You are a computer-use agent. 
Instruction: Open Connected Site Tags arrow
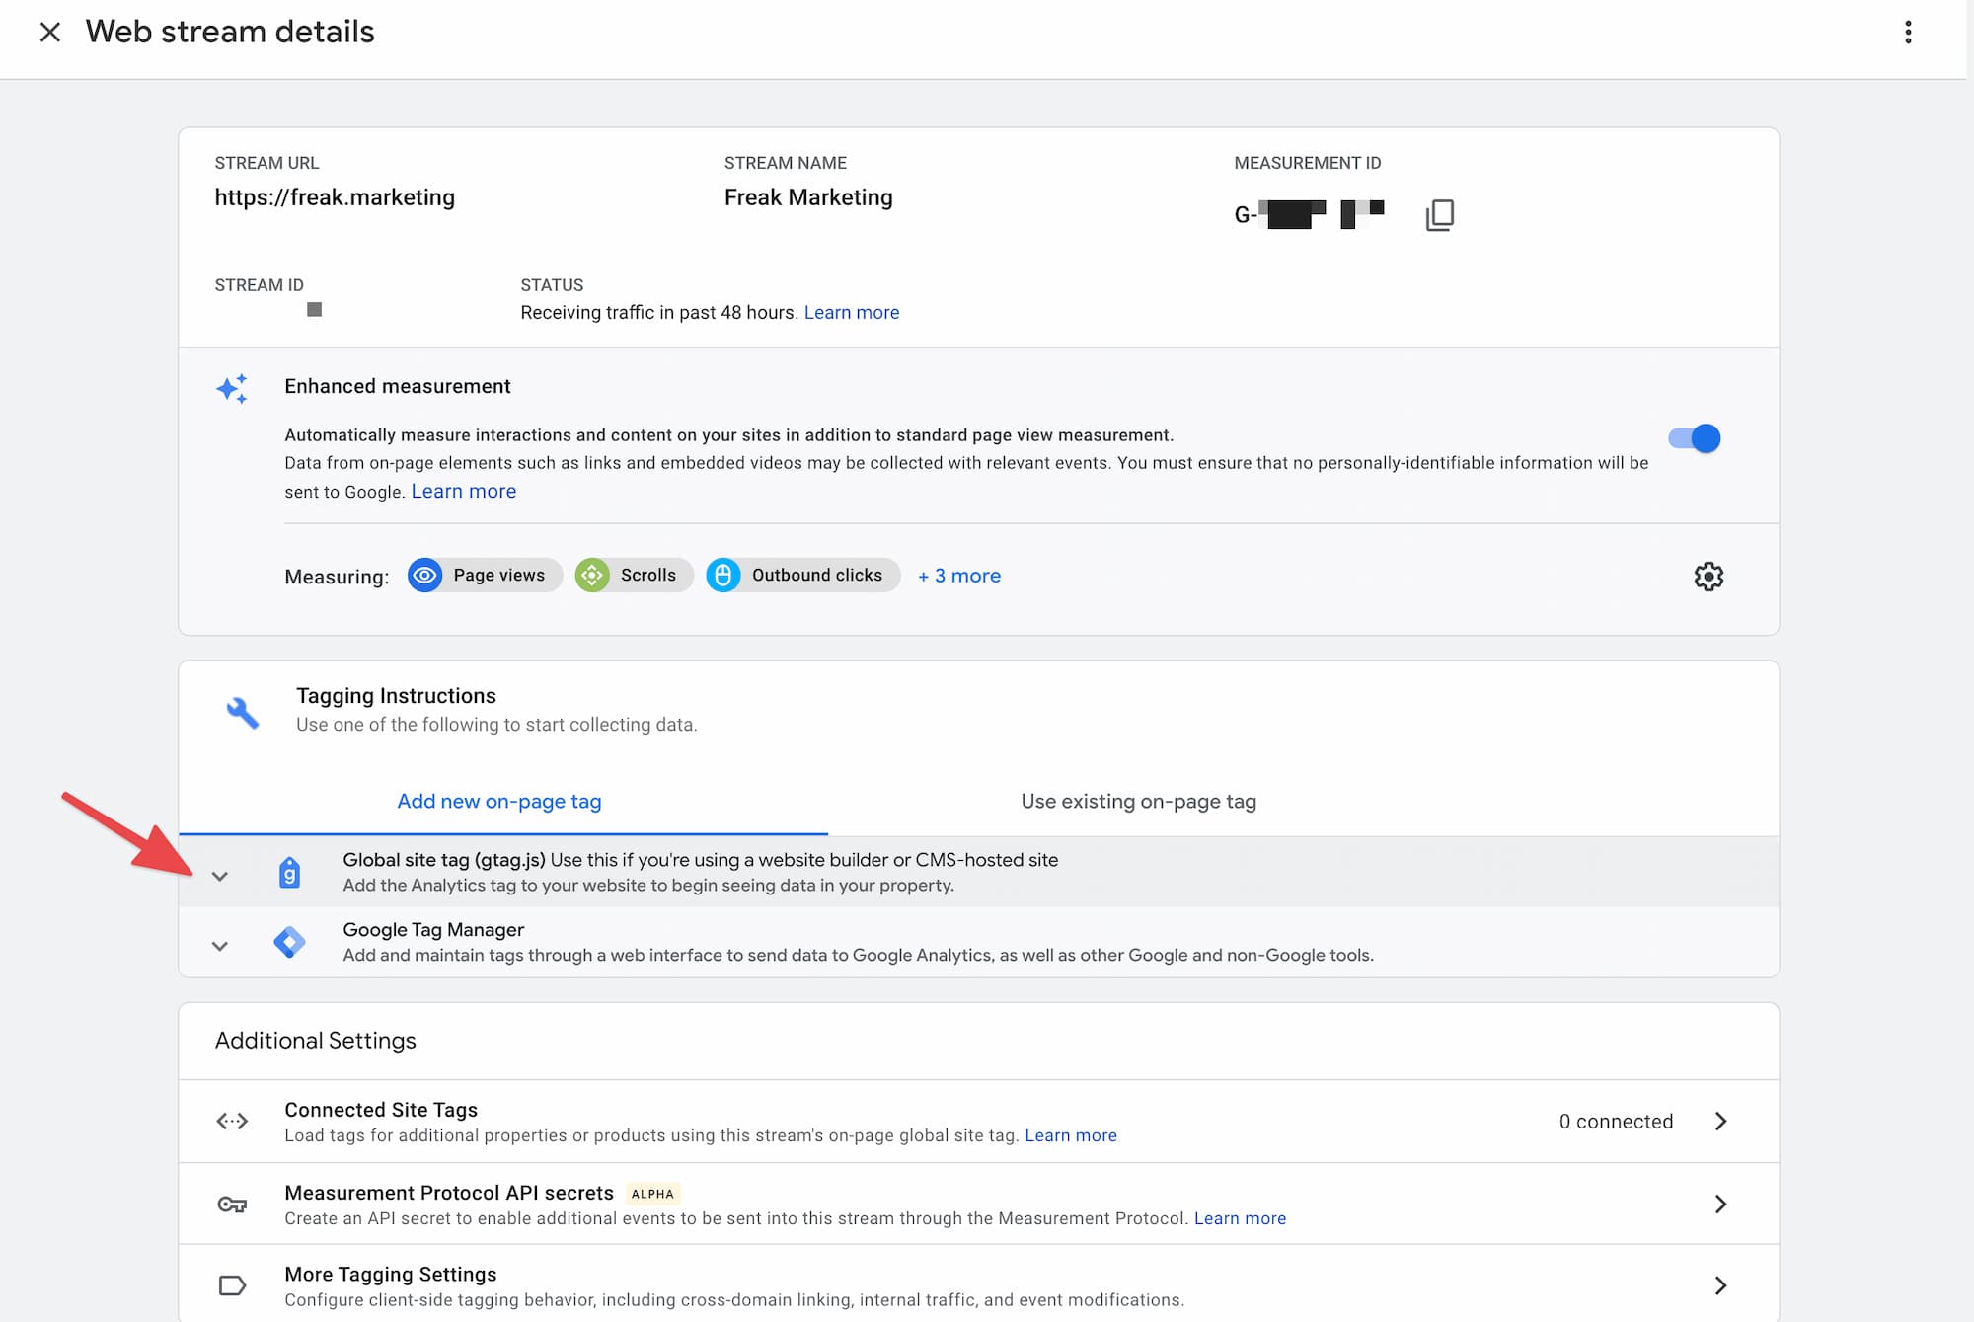point(1720,1121)
